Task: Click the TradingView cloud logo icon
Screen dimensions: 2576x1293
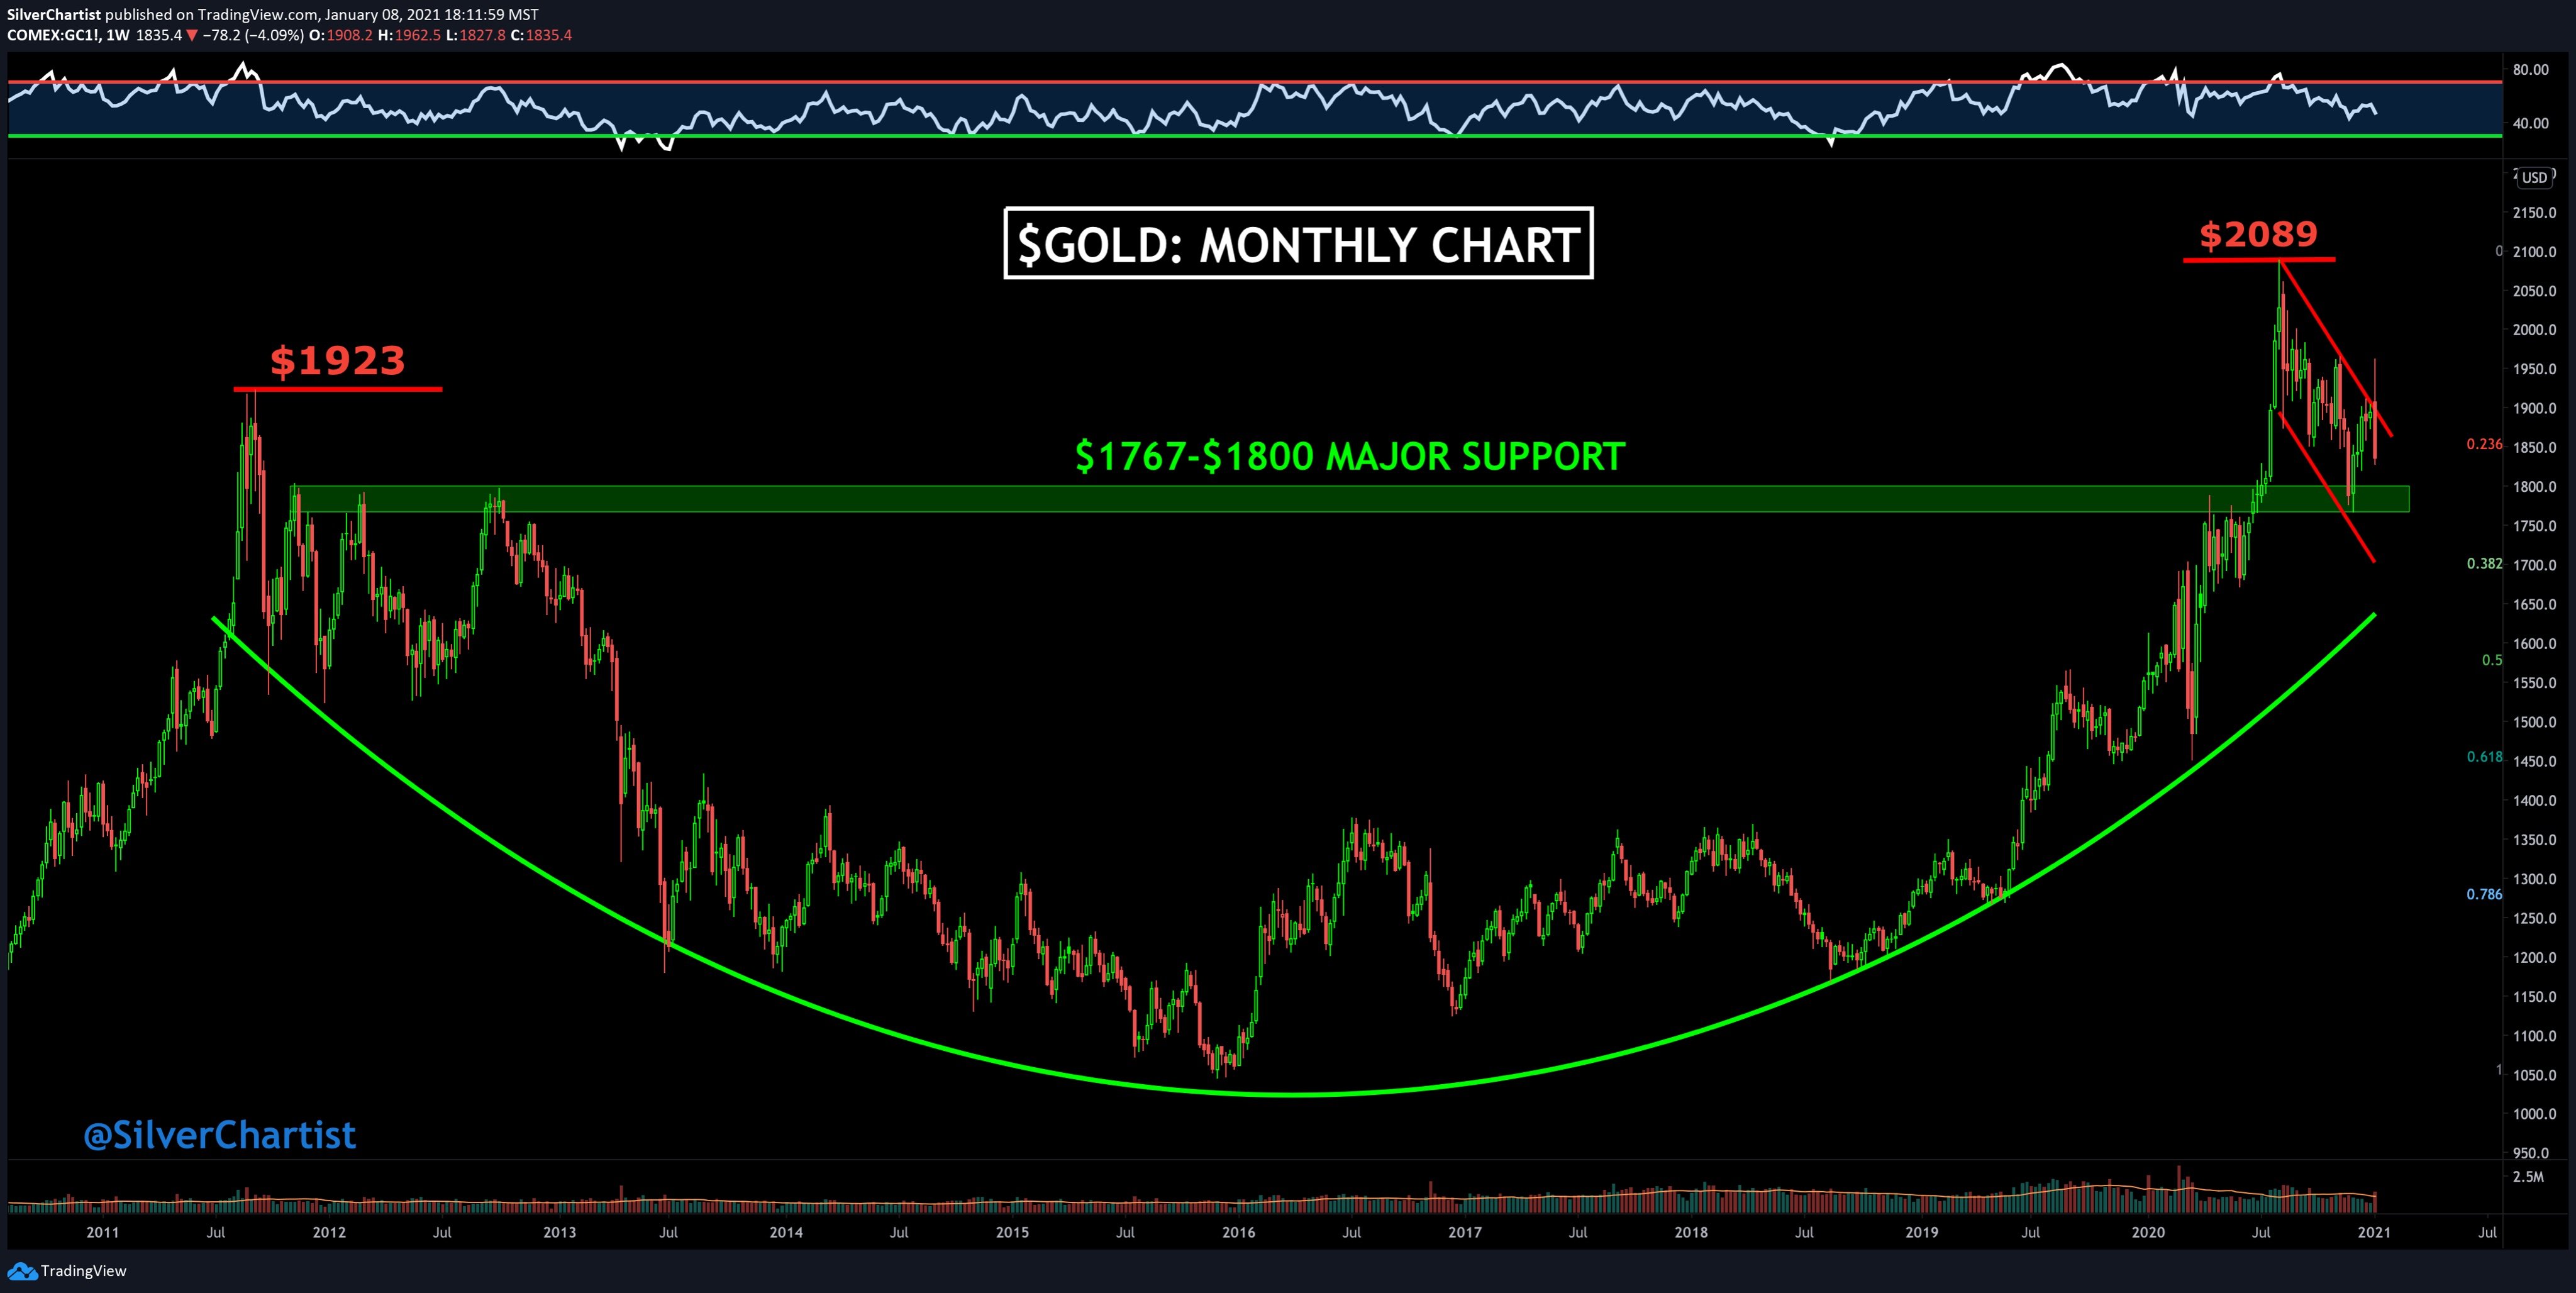Action: (x=22, y=1271)
